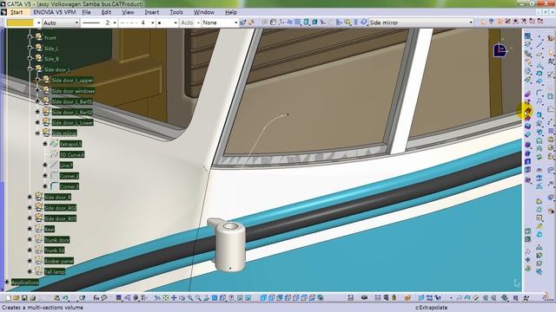Click the 3D curve endpoint in viewport
The height and width of the screenshot is (312, 556).
288,114
